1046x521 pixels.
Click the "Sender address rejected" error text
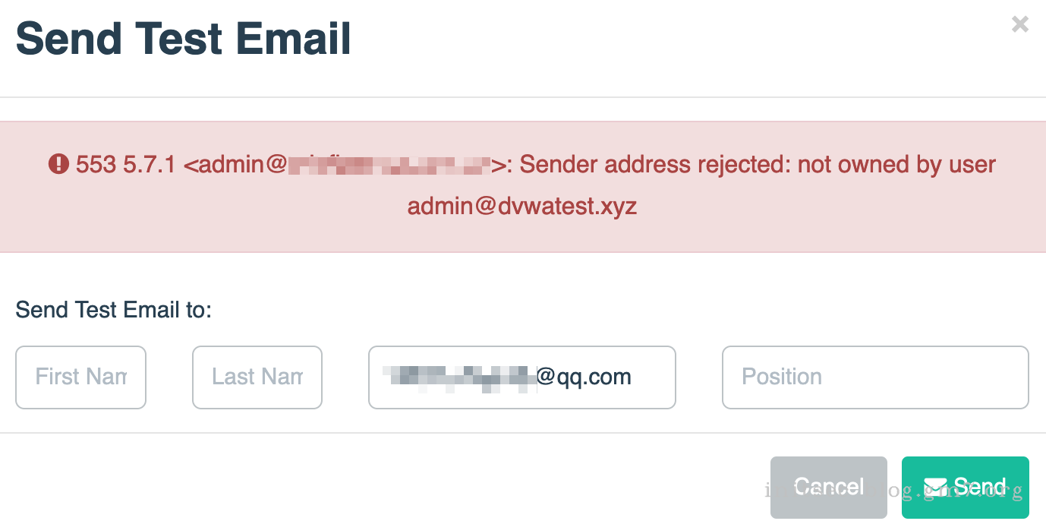click(x=655, y=164)
